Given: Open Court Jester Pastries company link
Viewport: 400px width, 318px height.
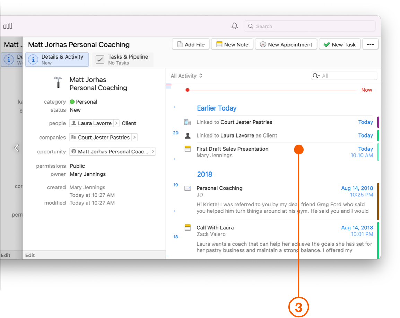Looking at the screenshot, I should (x=100, y=138).
